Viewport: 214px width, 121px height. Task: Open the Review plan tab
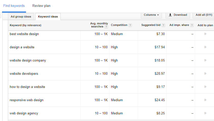click(41, 6)
